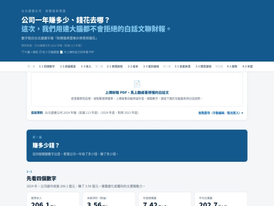This screenshot has height=206, width=274.
Task: Click the 目前資料 label
Action: pyautogui.click(x=37, y=113)
